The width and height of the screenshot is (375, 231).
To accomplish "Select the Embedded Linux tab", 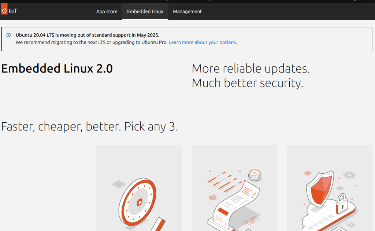I will point(145,11).
